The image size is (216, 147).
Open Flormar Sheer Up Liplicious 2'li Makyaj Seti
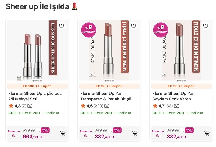point(35,96)
